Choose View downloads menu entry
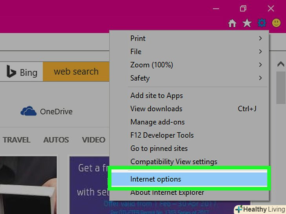 (189, 109)
